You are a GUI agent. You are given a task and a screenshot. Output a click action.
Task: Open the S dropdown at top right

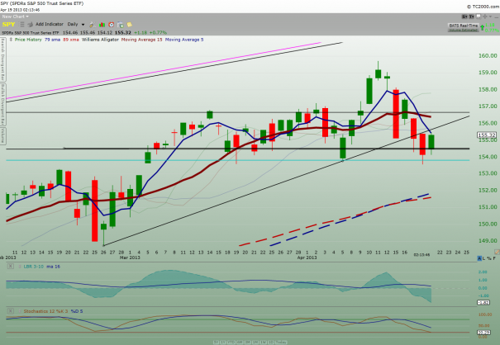pyautogui.click(x=464, y=17)
